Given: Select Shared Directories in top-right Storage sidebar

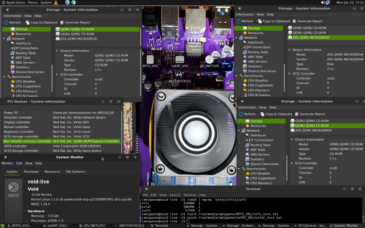Looking at the screenshot, I should [262, 71].
